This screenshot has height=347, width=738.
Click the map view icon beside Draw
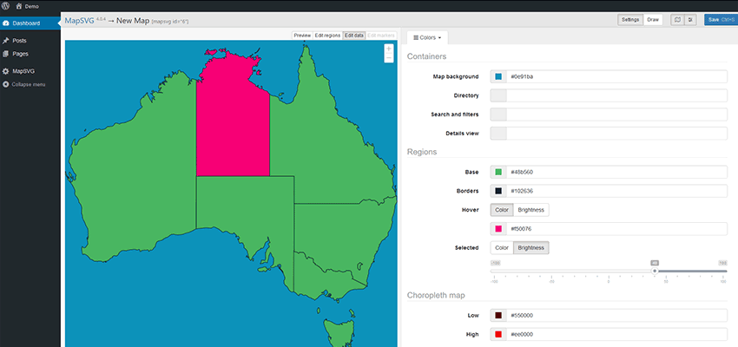click(x=676, y=19)
